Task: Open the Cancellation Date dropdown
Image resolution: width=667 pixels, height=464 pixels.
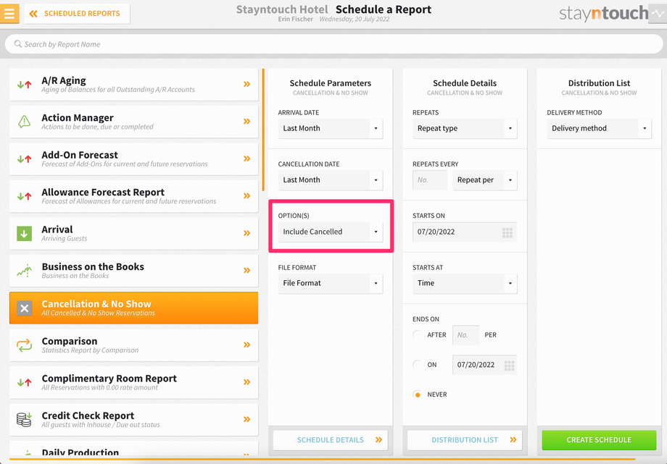Action: [x=331, y=180]
